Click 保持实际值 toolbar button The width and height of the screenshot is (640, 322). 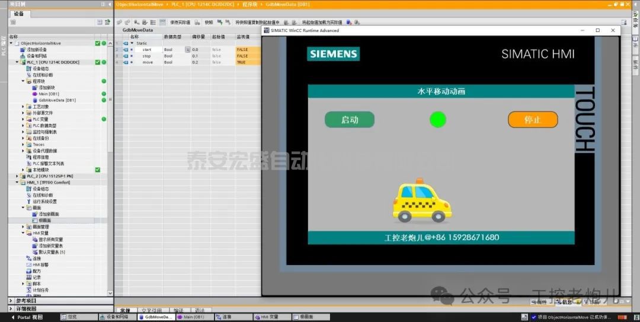click(x=180, y=23)
